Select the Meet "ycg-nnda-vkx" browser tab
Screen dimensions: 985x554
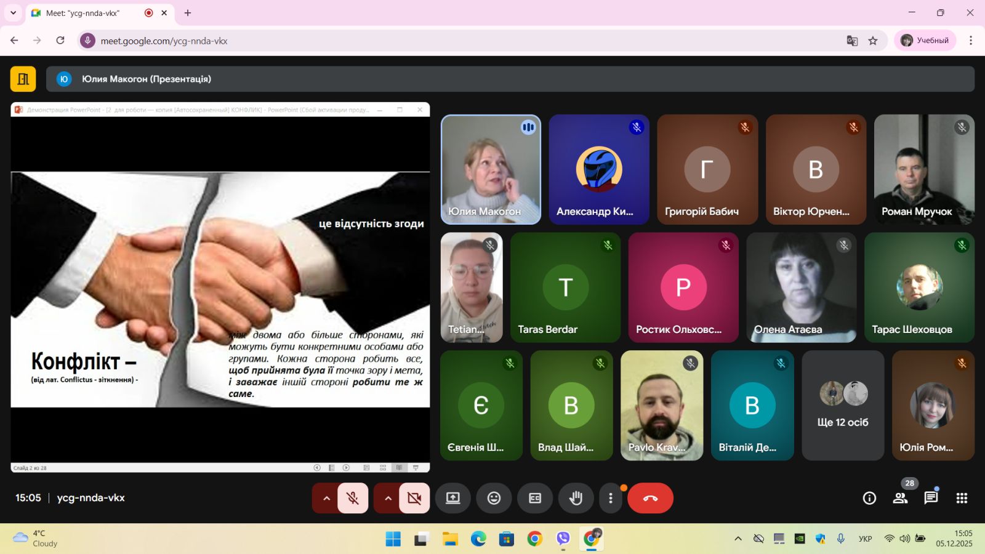(92, 13)
